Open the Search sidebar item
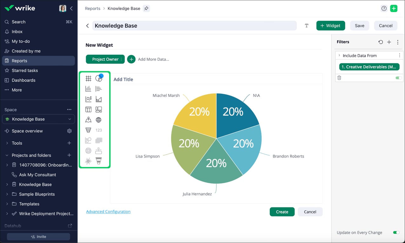Screen dimensions: 405x243 point(18,22)
